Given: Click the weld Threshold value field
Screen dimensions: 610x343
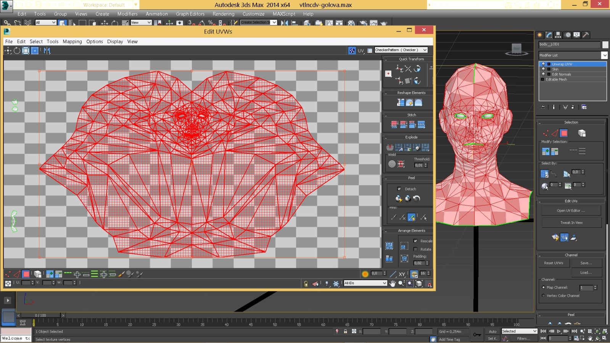Looking at the screenshot, I should click(419, 165).
